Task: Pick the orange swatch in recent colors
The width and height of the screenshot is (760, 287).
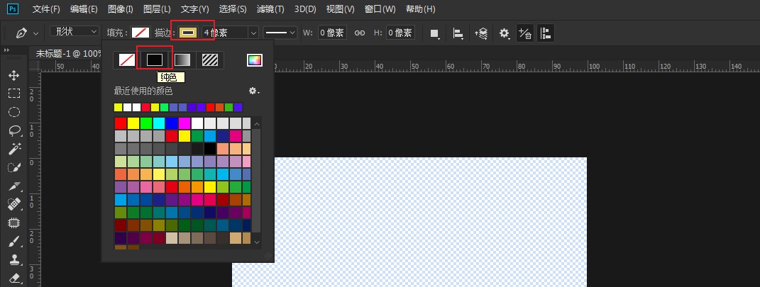Action: [x=219, y=108]
